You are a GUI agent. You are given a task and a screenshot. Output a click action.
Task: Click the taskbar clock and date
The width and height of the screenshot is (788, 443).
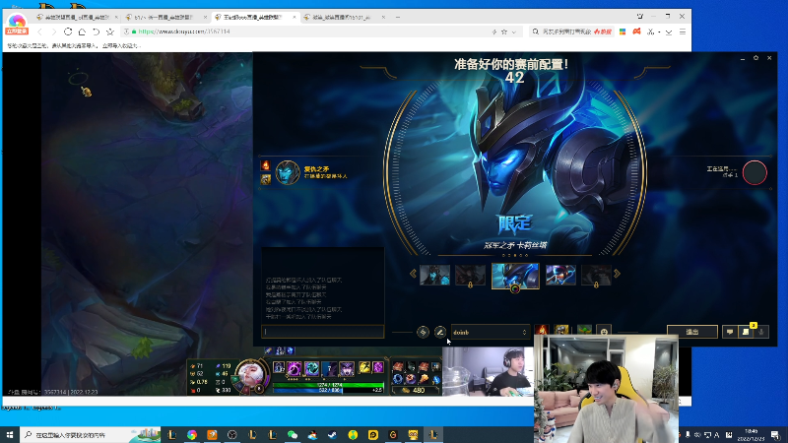752,435
